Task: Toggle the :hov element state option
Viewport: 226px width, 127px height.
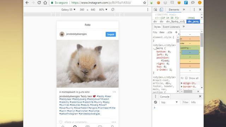Action: point(161,32)
